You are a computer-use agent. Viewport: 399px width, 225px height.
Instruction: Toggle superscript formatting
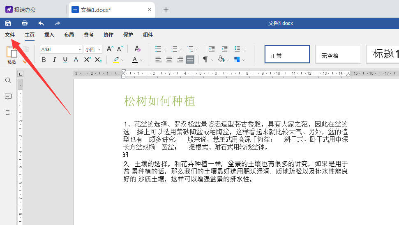[x=87, y=60]
